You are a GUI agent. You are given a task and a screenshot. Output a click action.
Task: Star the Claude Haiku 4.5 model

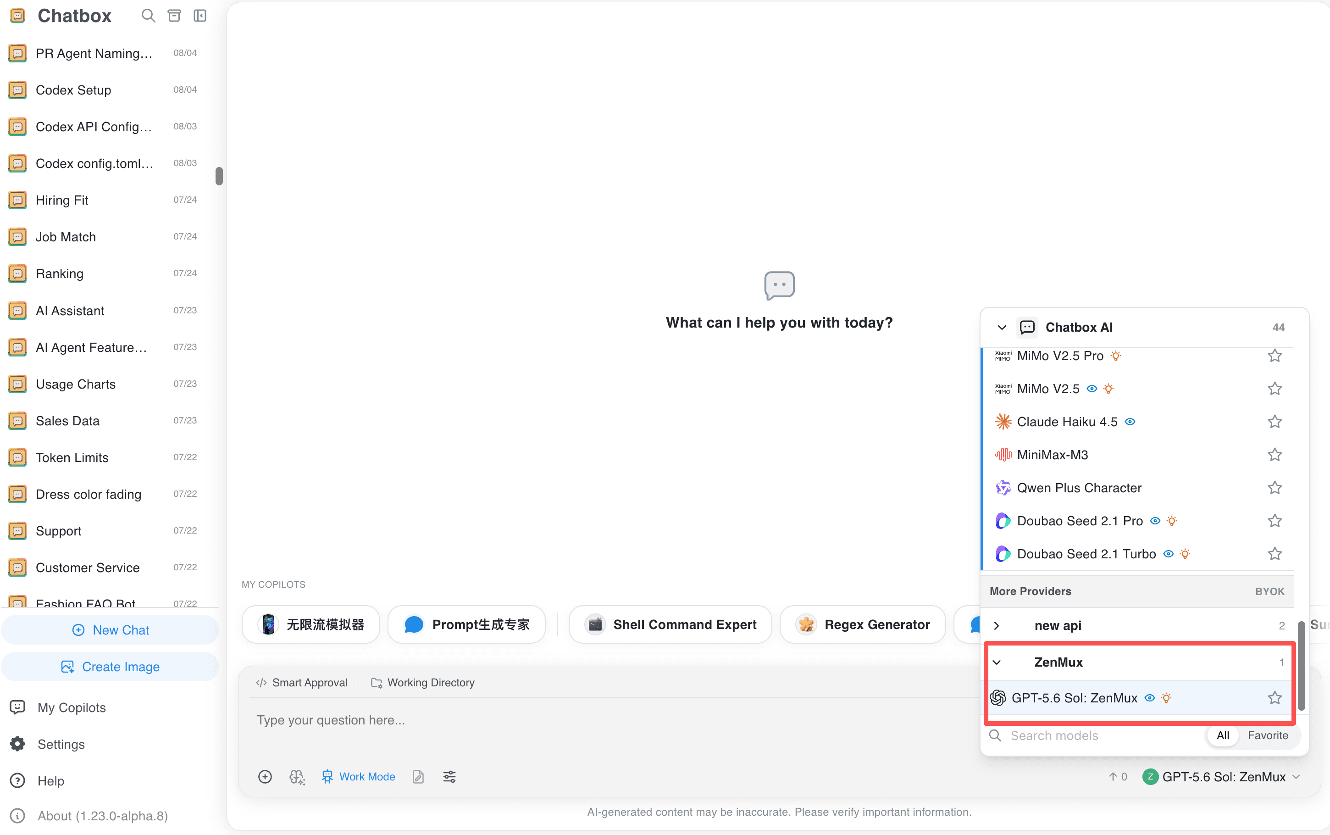click(1274, 421)
